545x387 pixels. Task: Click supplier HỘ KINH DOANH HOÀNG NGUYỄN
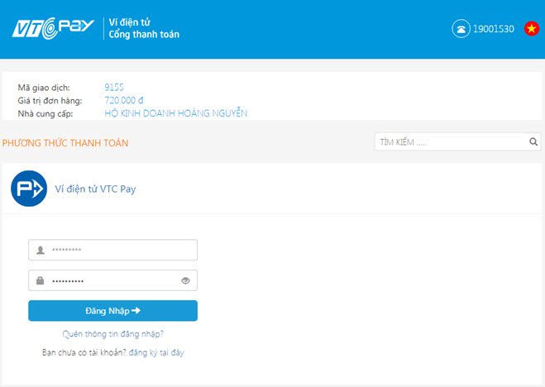pyautogui.click(x=176, y=113)
